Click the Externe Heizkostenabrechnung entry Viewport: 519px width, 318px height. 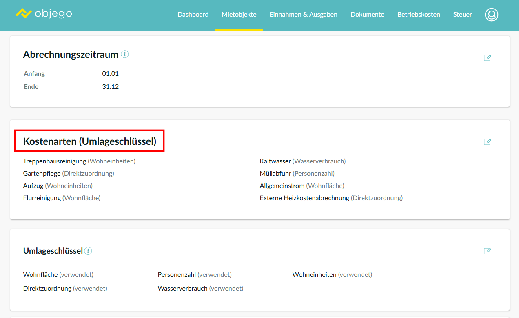pyautogui.click(x=304, y=198)
